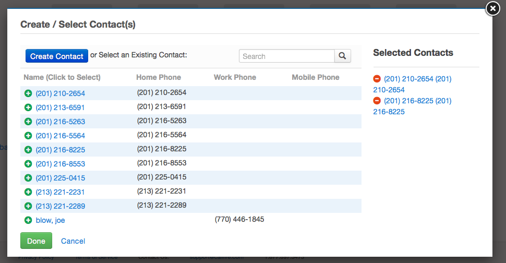Focus the Search input field
The height and width of the screenshot is (263, 506).
[x=286, y=56]
